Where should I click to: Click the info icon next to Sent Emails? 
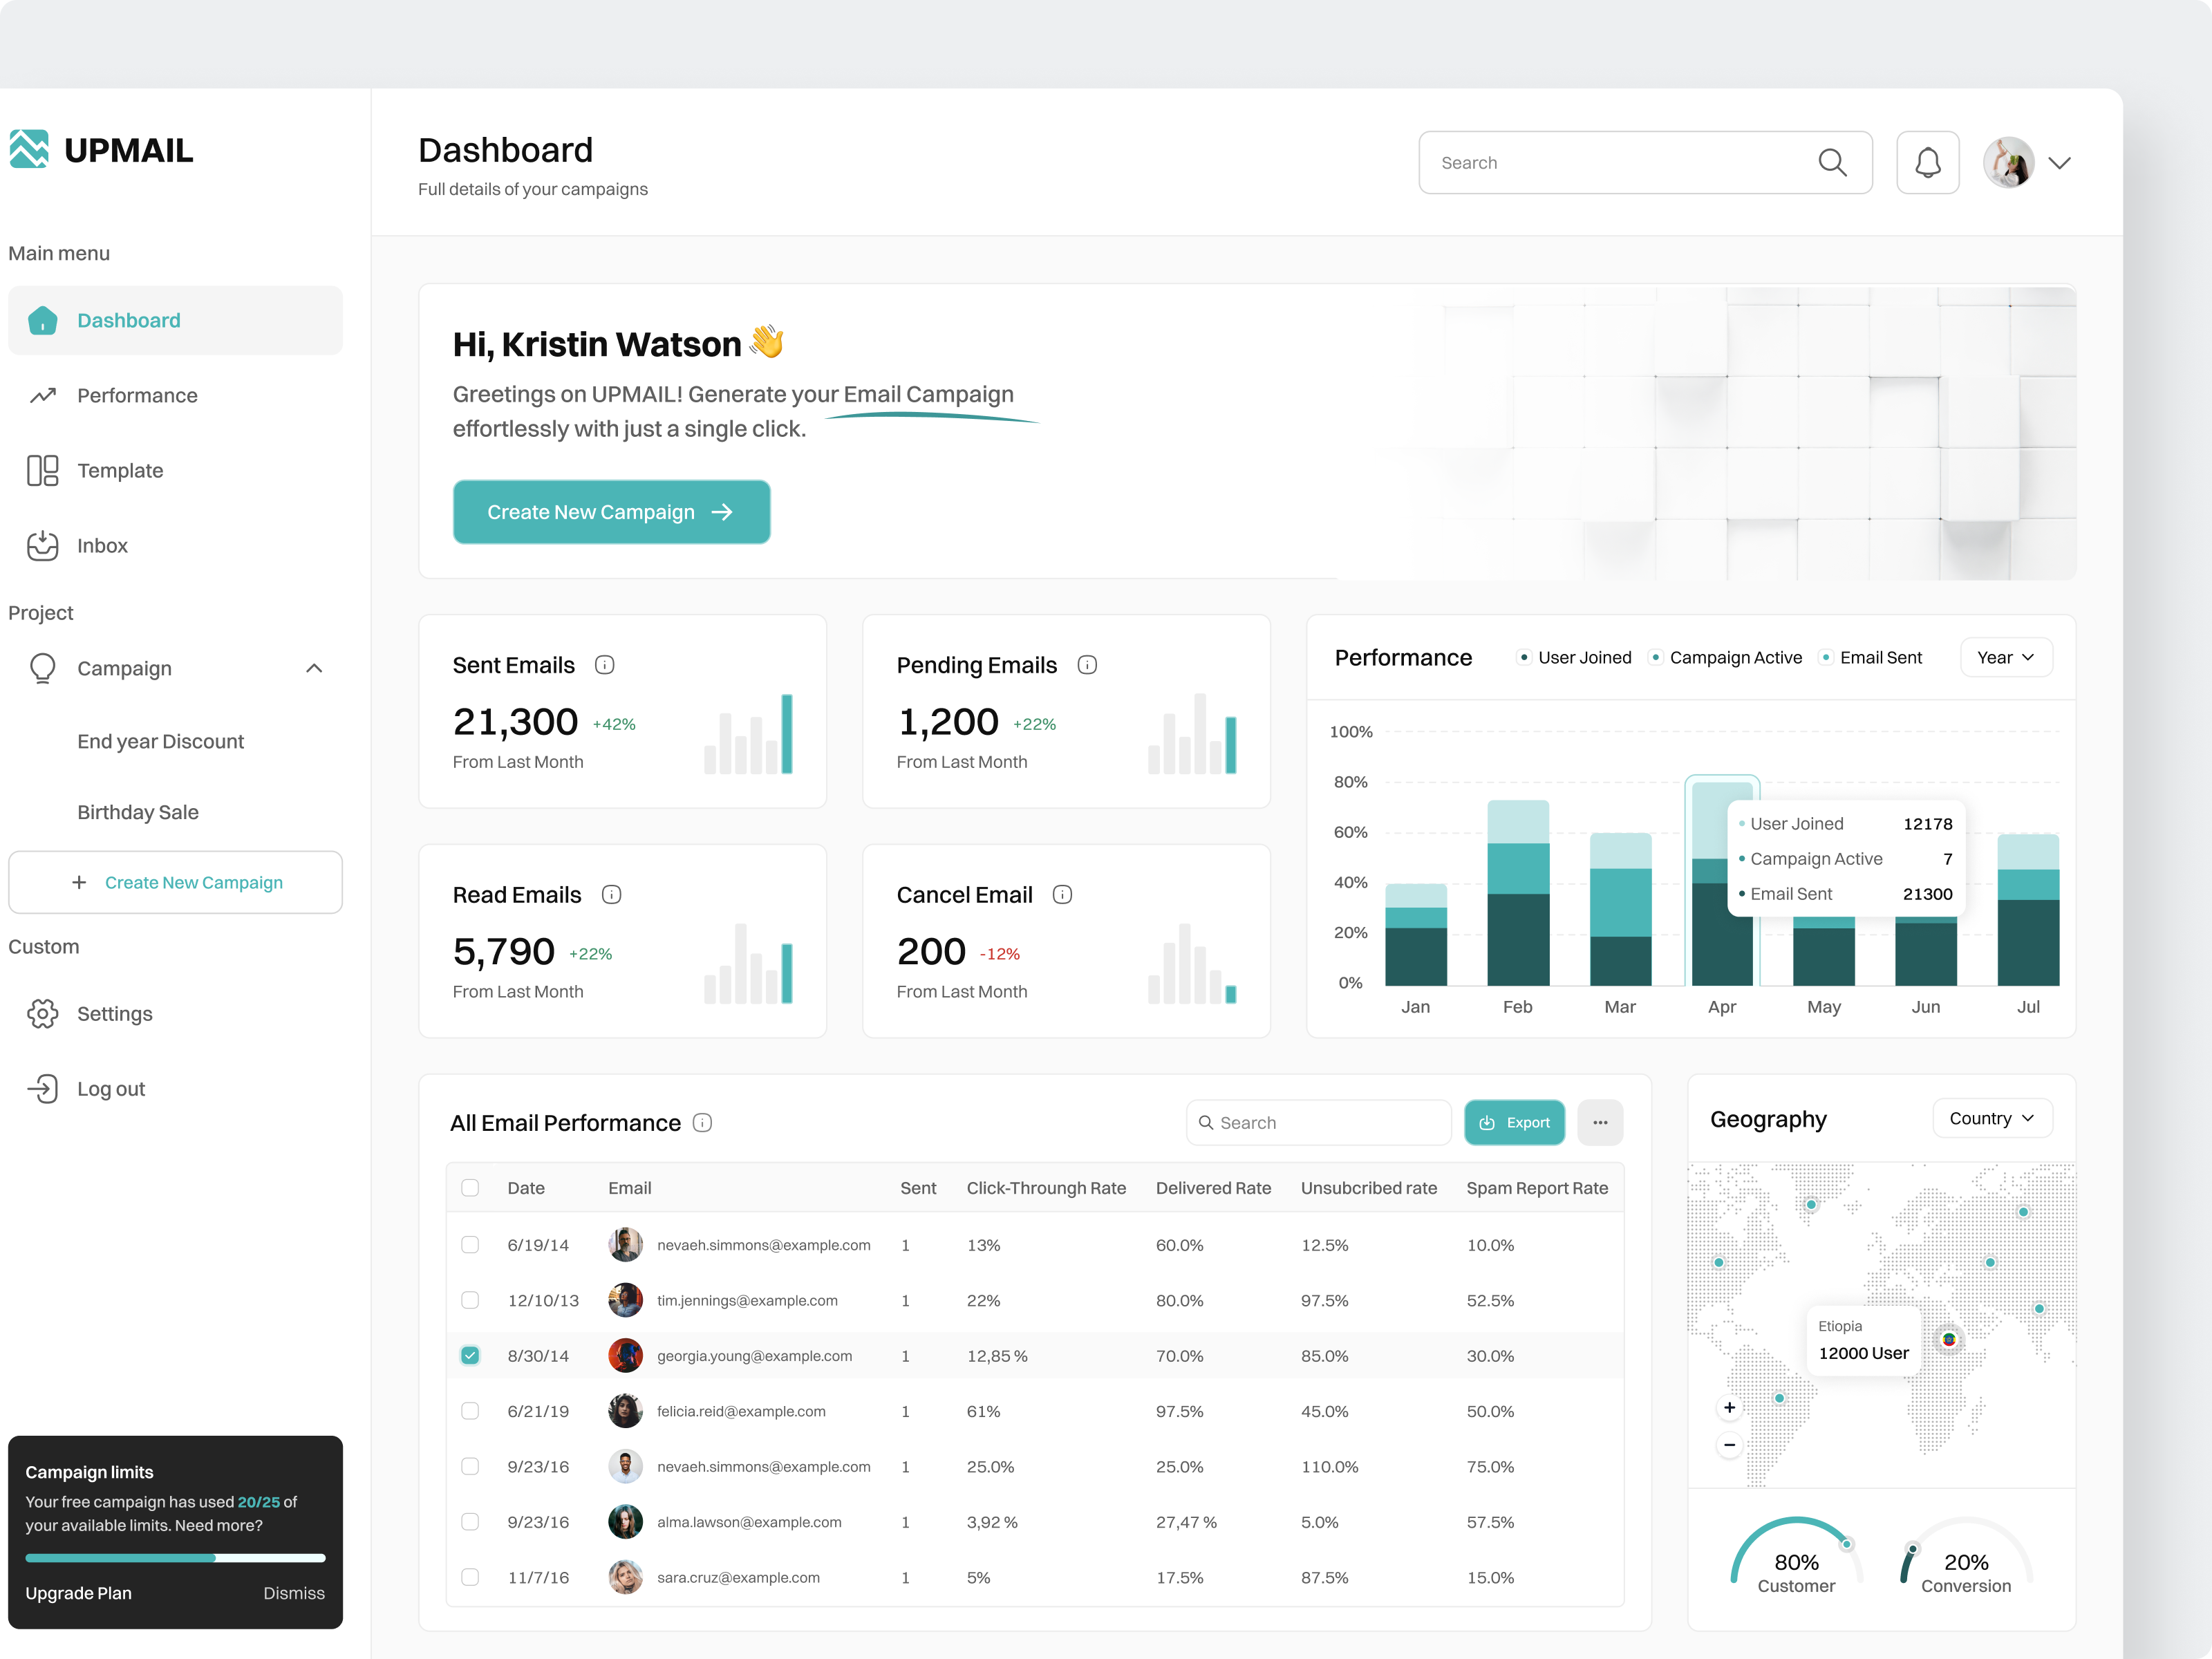605,664
